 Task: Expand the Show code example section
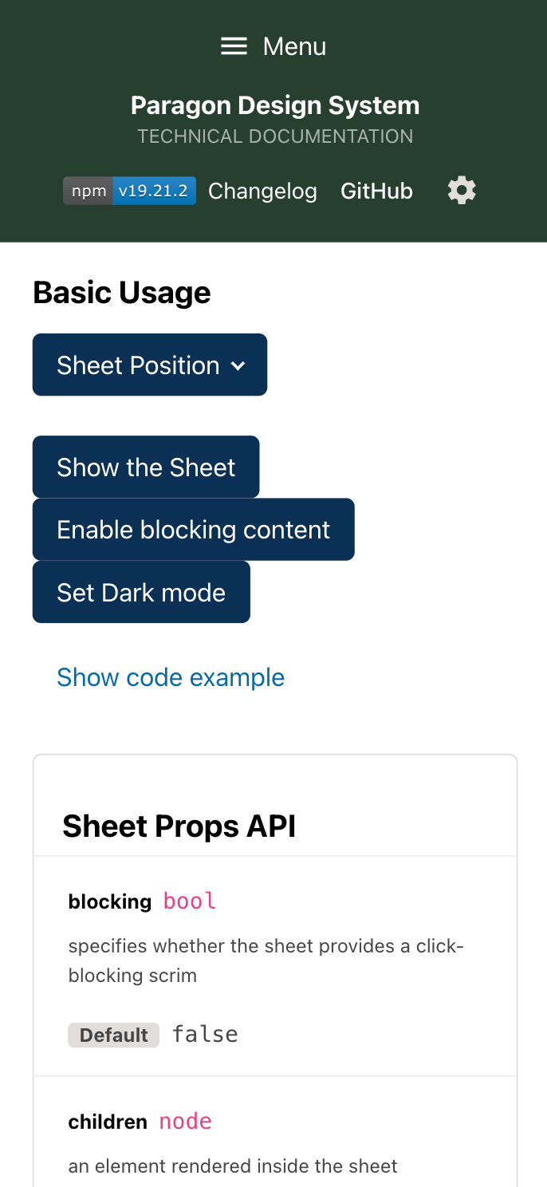point(171,676)
